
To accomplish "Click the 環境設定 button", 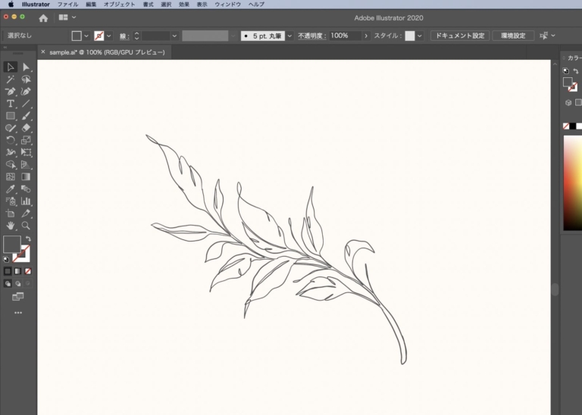I will [x=513, y=36].
